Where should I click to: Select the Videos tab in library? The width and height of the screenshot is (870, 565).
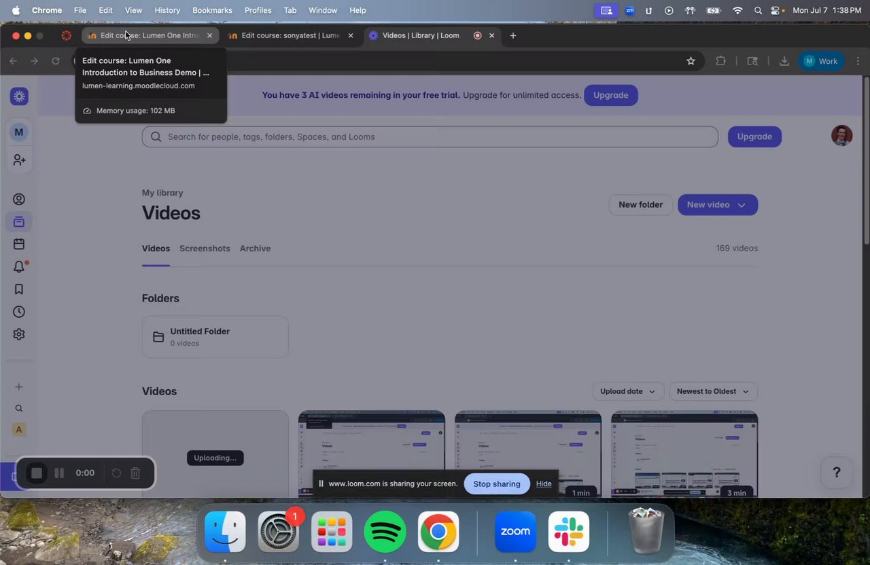156,249
